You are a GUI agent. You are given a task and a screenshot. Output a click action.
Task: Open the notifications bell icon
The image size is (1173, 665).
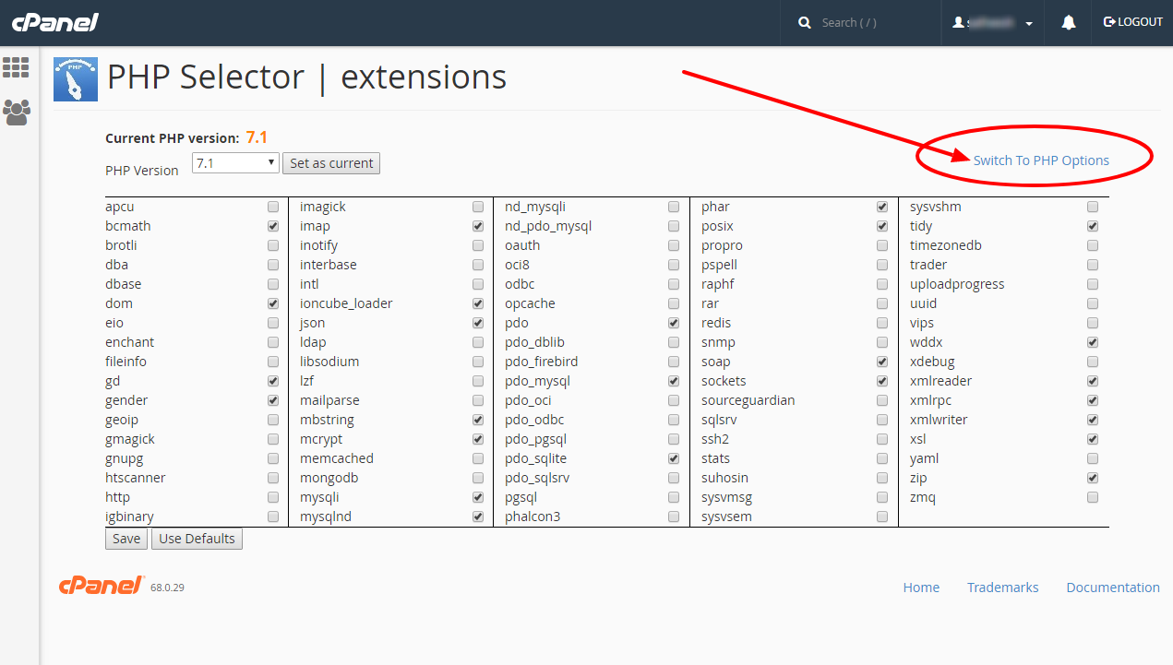point(1069,22)
